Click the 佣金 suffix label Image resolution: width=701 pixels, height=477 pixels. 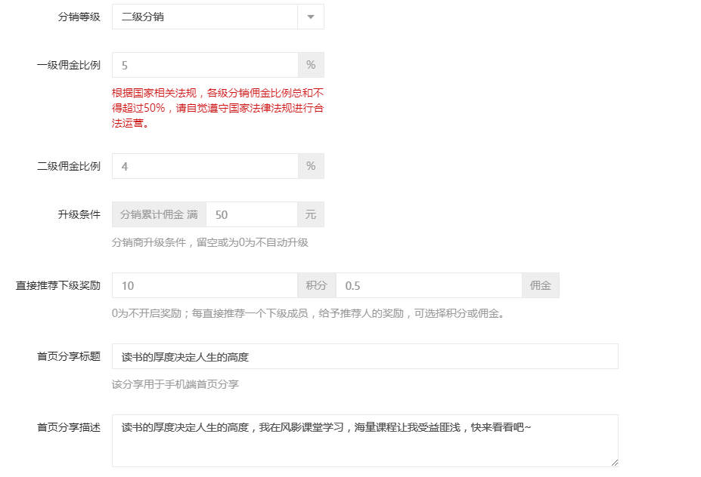[541, 285]
